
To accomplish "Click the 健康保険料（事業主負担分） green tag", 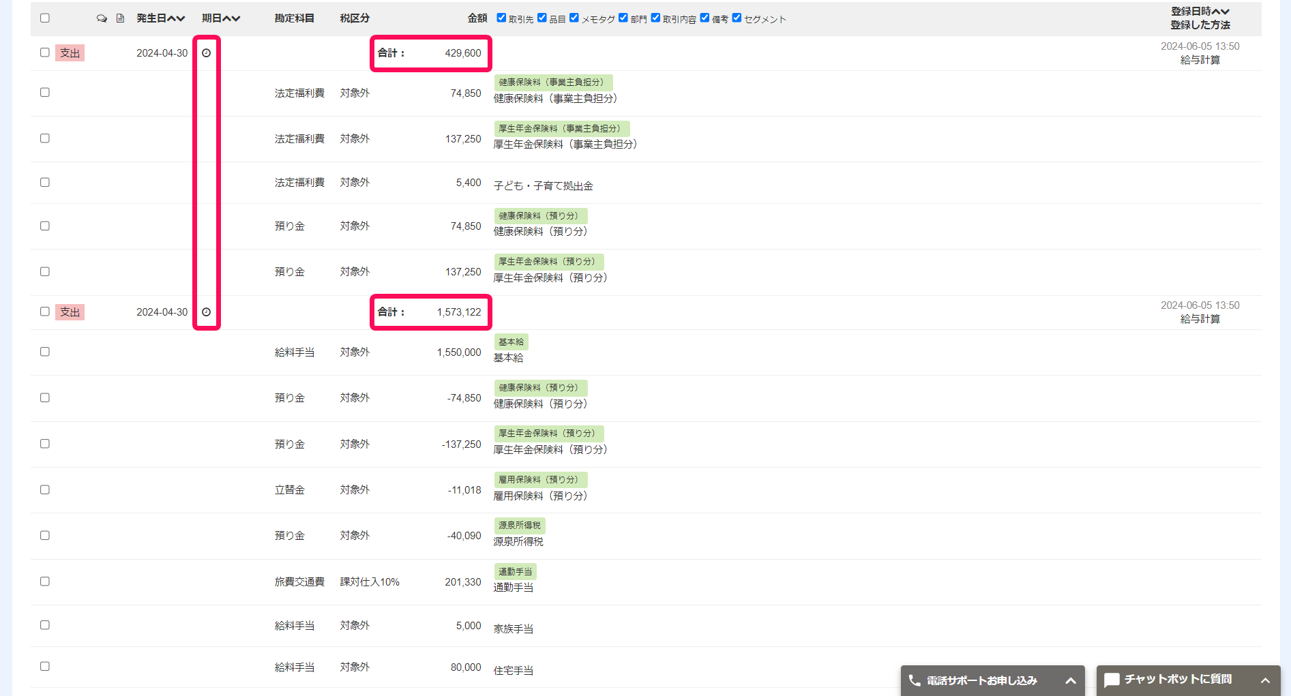I will click(x=553, y=82).
